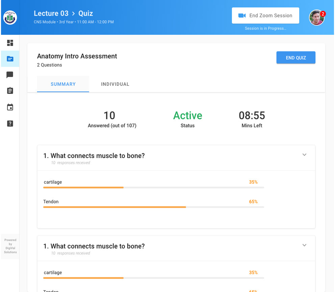Click the cartilage progress bar in second question
335x292 pixels.
[x=154, y=278]
